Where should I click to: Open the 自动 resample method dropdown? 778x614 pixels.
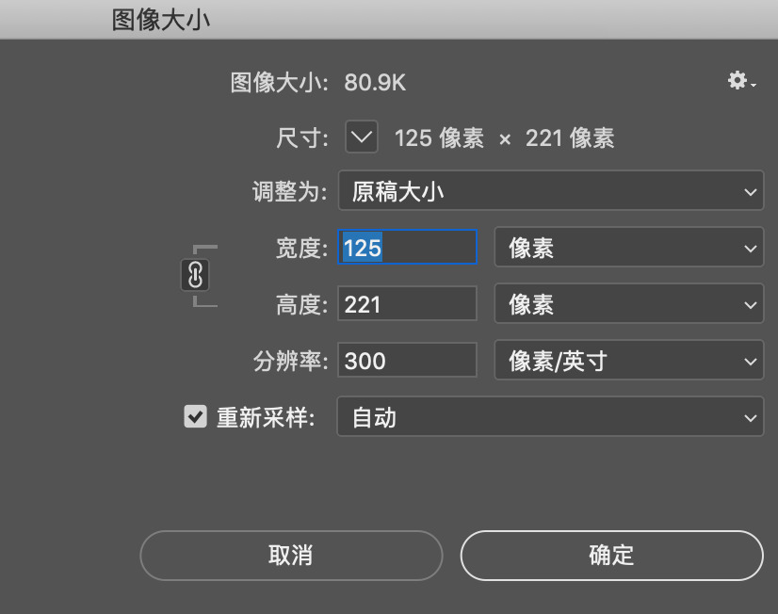pyautogui.click(x=550, y=416)
